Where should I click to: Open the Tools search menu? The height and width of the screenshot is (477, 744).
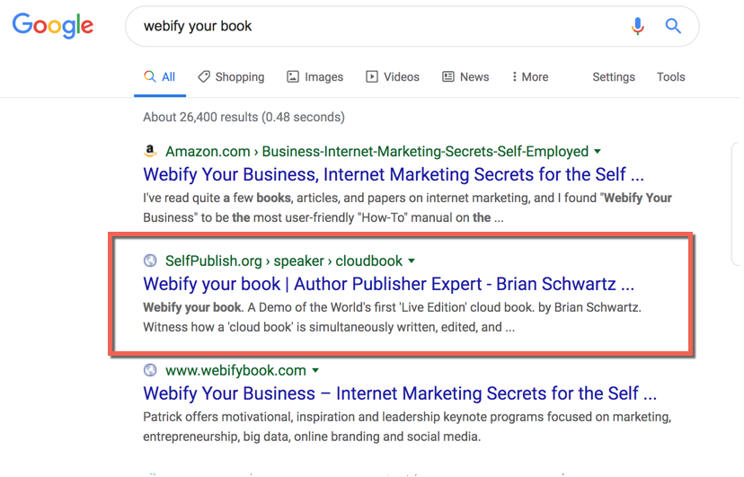[670, 77]
